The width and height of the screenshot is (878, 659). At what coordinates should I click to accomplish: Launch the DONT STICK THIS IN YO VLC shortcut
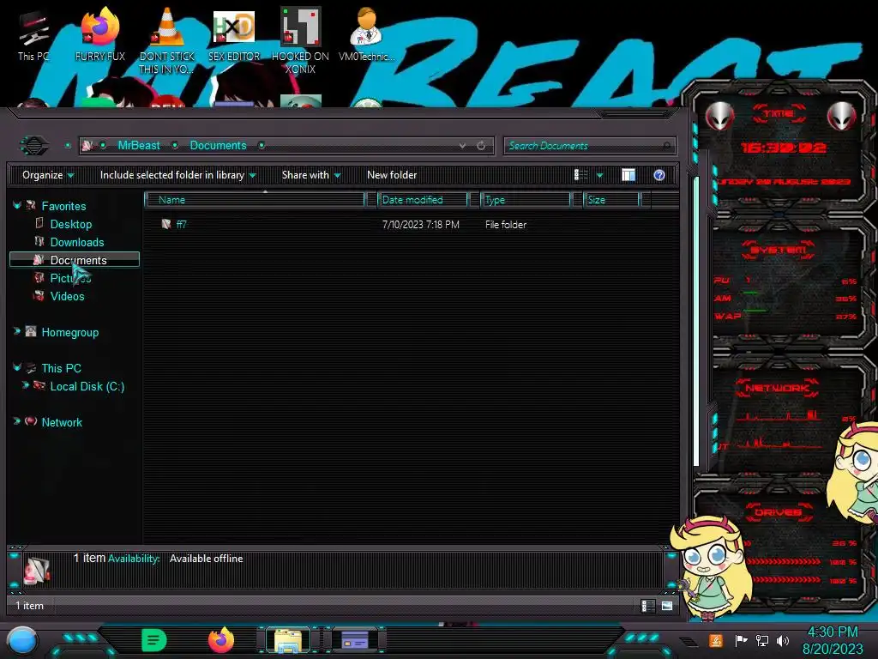(167, 40)
